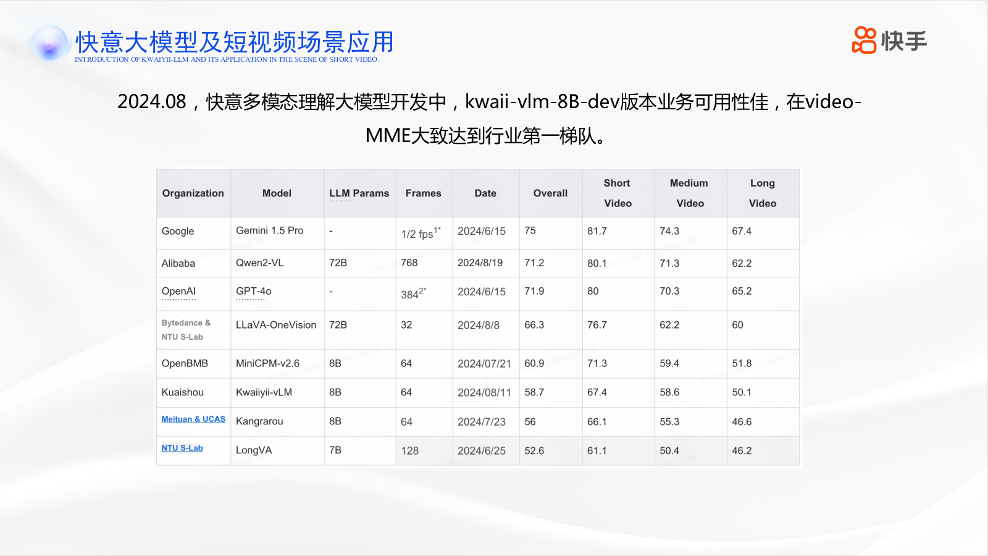Click the 1/2 fps frames value
The image size is (988, 556).
point(421,233)
